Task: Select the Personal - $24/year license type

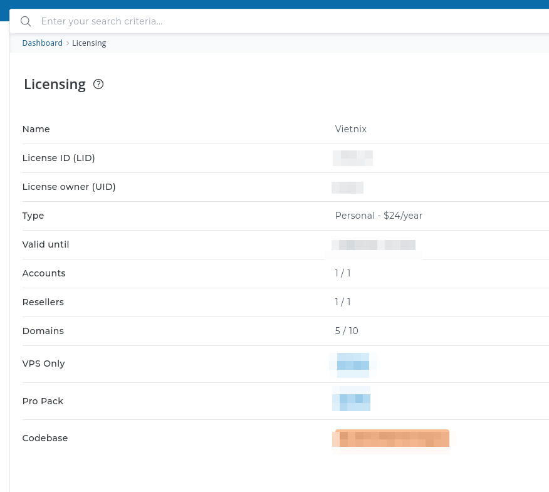Action: 379,216
